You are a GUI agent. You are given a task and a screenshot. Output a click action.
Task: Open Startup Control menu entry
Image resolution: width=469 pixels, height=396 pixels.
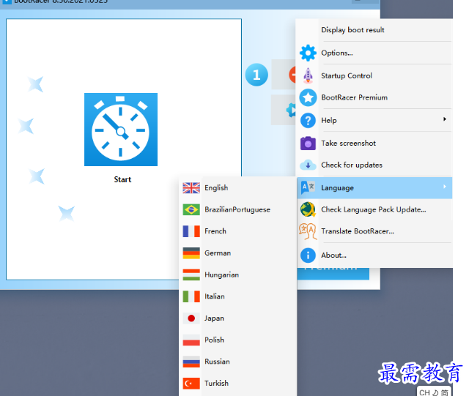[x=374, y=75]
